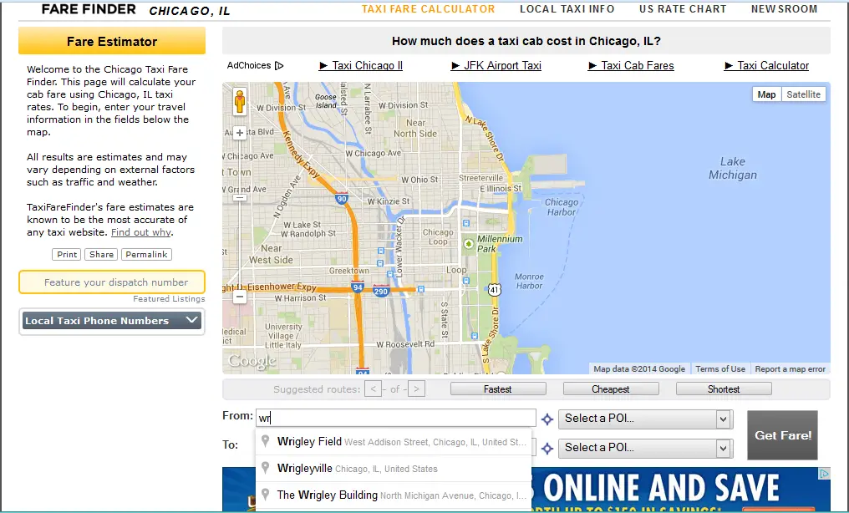Click the I-90 highway shield on map

(341, 198)
